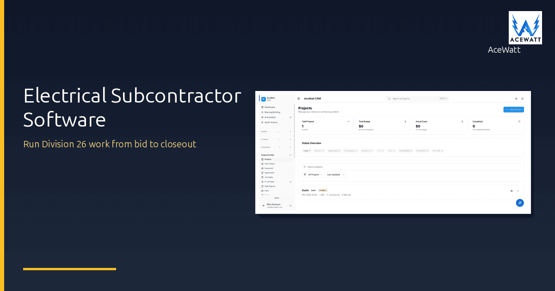
Task: Open AI Job Walk in the sidebar
Action: [x=276, y=182]
